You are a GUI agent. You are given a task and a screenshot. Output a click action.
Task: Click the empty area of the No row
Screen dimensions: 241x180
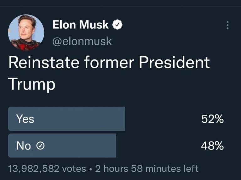[x=157, y=145]
